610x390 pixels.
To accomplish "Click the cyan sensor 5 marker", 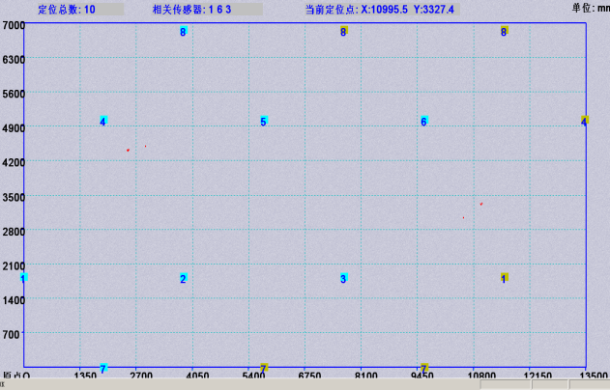I will (263, 122).
